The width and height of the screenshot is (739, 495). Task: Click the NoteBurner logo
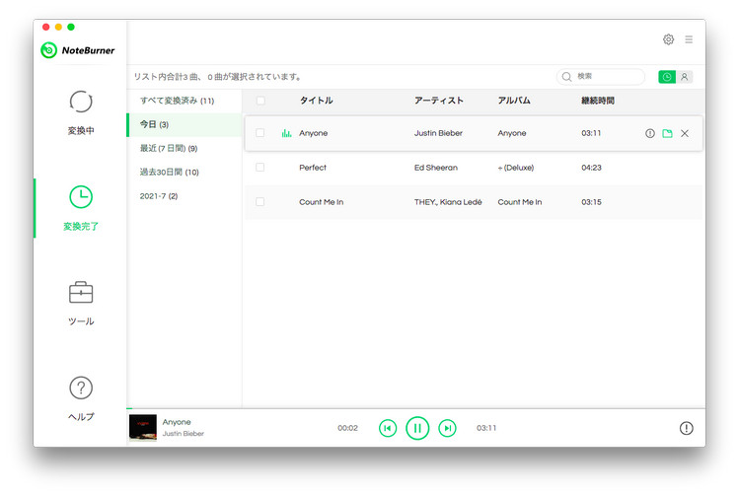[78, 50]
